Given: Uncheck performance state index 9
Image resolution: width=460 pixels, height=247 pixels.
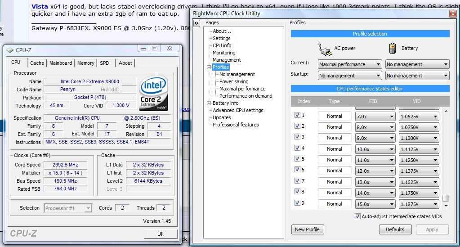Looking at the screenshot, I should point(297,202).
